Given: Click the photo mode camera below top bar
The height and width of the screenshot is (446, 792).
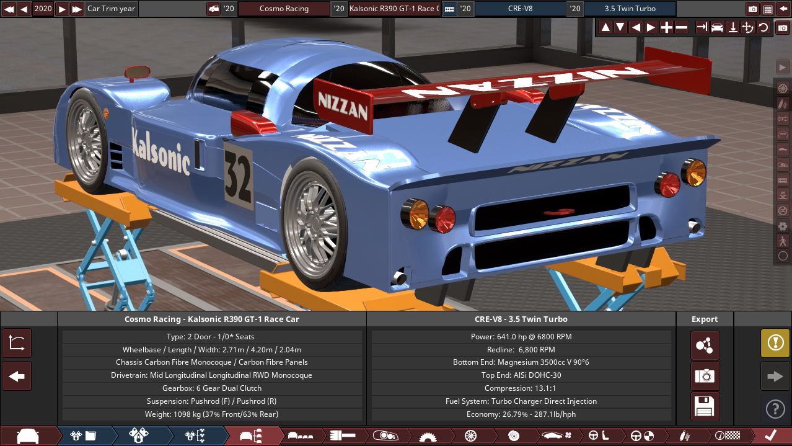Looking at the screenshot, I should [x=783, y=28].
